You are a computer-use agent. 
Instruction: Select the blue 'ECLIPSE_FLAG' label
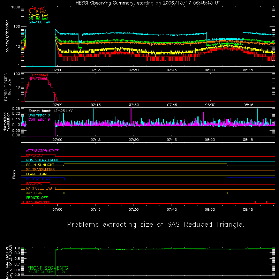(x=38, y=179)
